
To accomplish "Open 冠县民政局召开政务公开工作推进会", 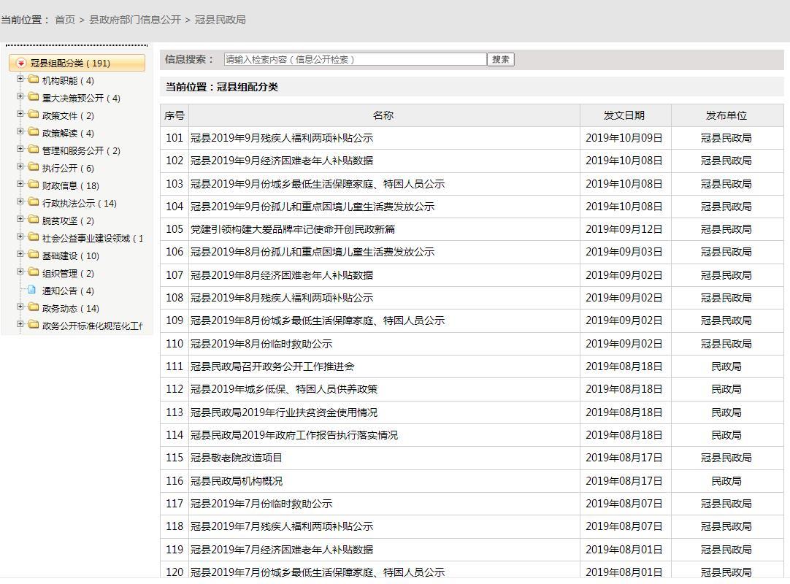I will click(272, 367).
